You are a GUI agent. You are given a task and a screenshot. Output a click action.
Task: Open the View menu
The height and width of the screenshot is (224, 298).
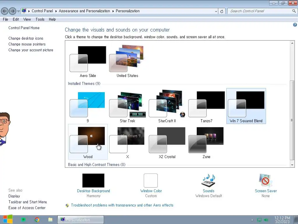pyautogui.click(x=27, y=20)
